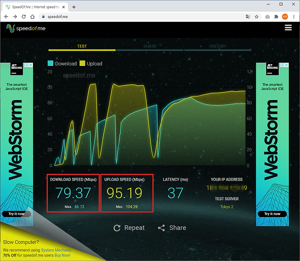Click the browser forward arrow
This screenshot has height=261, width=300.
(15, 17)
